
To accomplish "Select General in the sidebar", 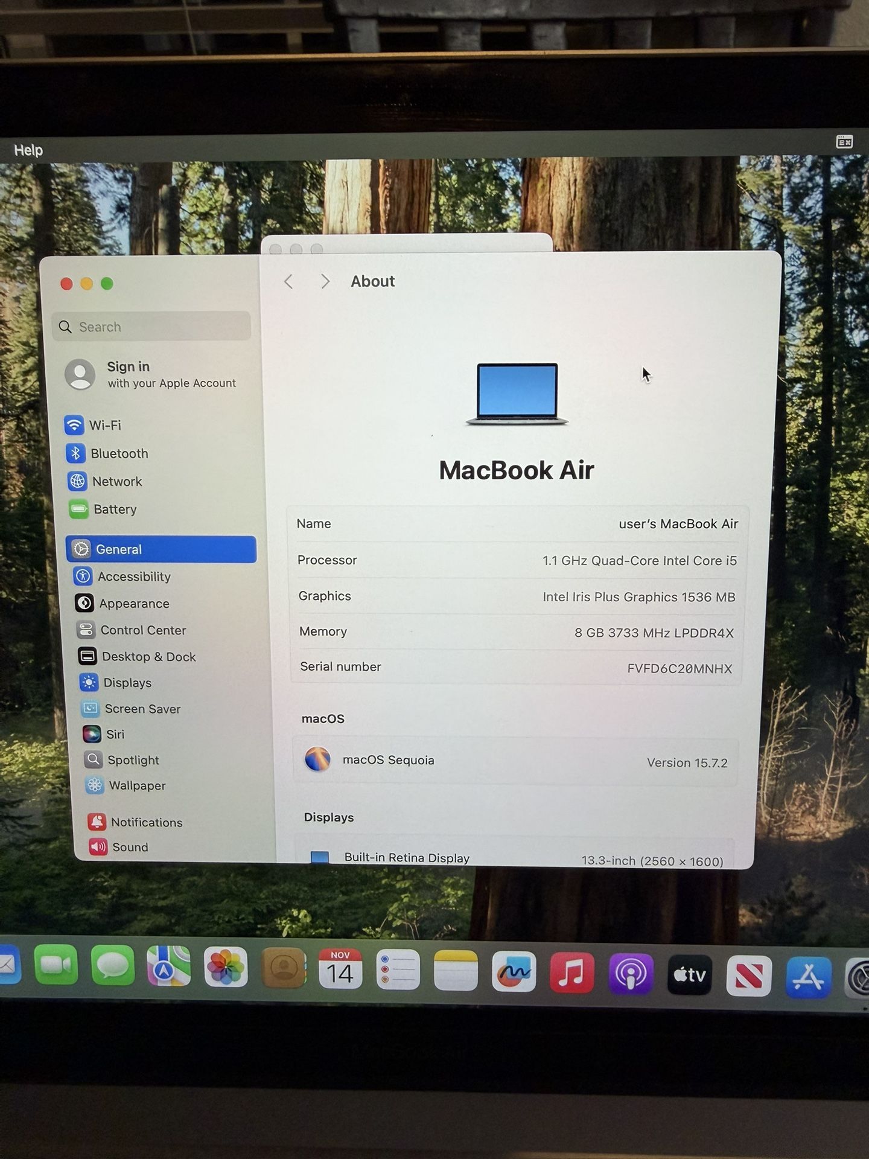I will pos(161,549).
